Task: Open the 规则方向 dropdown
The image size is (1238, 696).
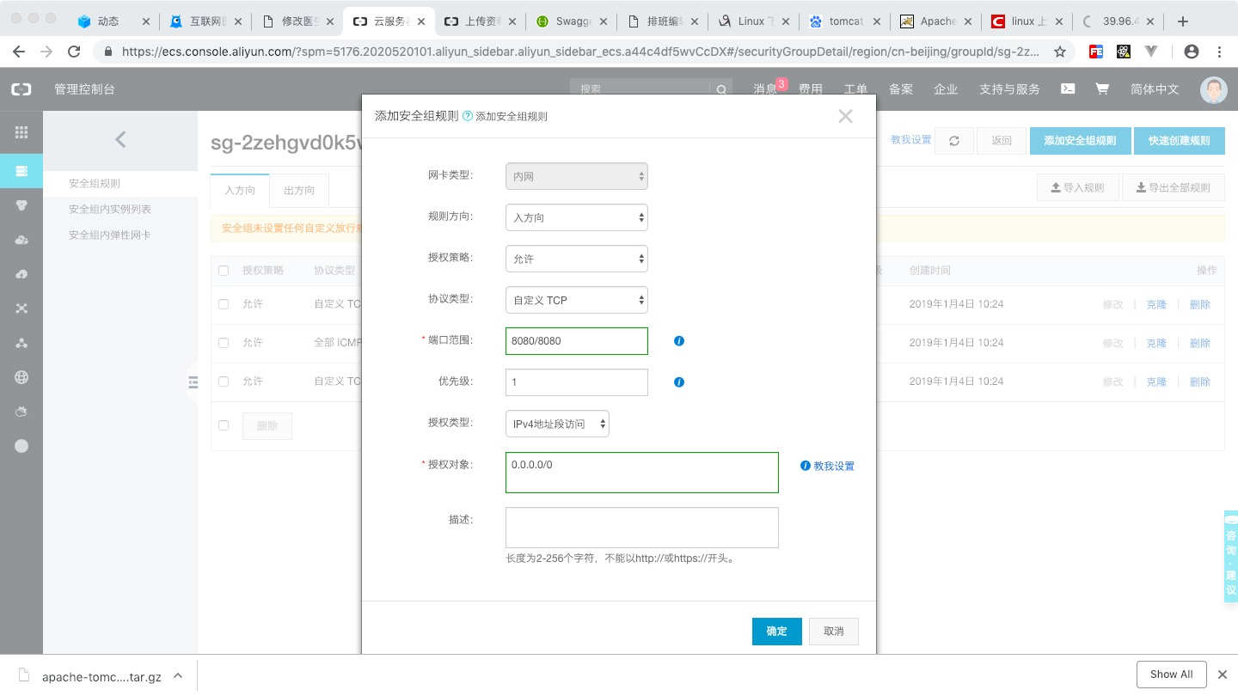Action: tap(576, 217)
